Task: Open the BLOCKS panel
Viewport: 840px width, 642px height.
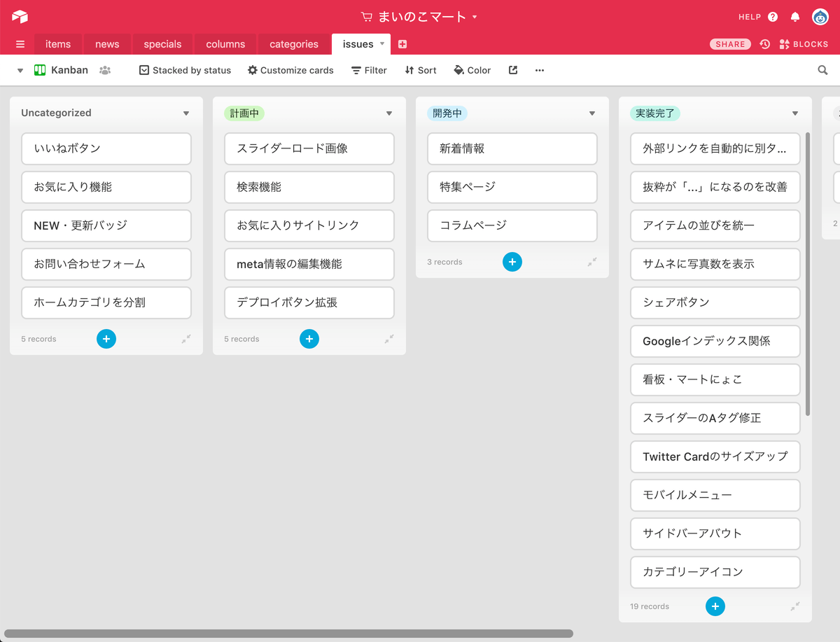Action: tap(804, 43)
